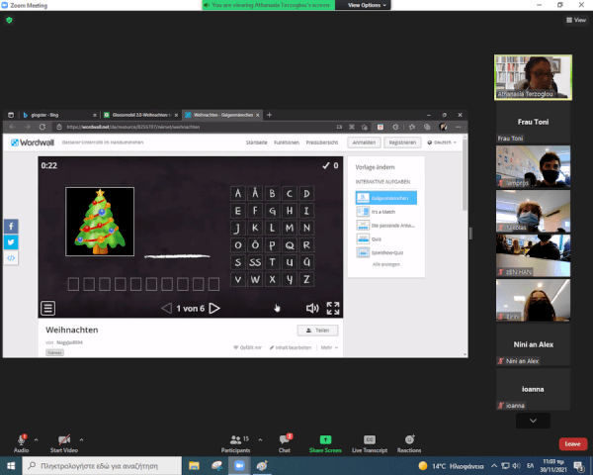This screenshot has width=593, height=475.
Task: Open the Deutsch language dropdown
Action: point(438,142)
